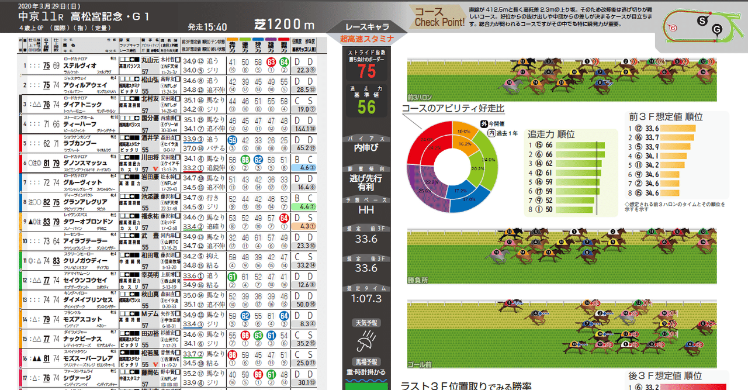748x390 pixels.
Task: Click the 逃げ先行 有利 tendency text
Action: 366,182
